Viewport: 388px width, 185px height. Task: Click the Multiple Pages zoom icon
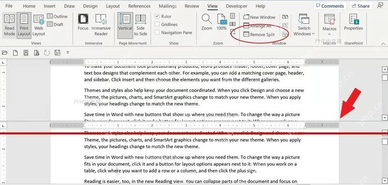232,24
